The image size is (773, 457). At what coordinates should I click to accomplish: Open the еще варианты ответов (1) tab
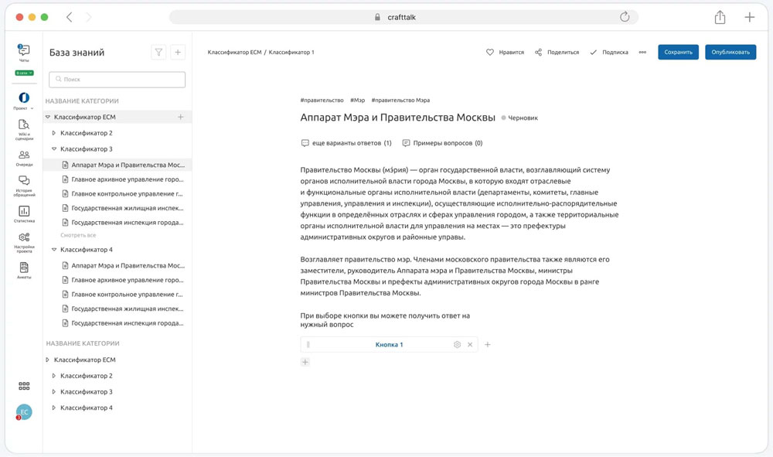346,143
